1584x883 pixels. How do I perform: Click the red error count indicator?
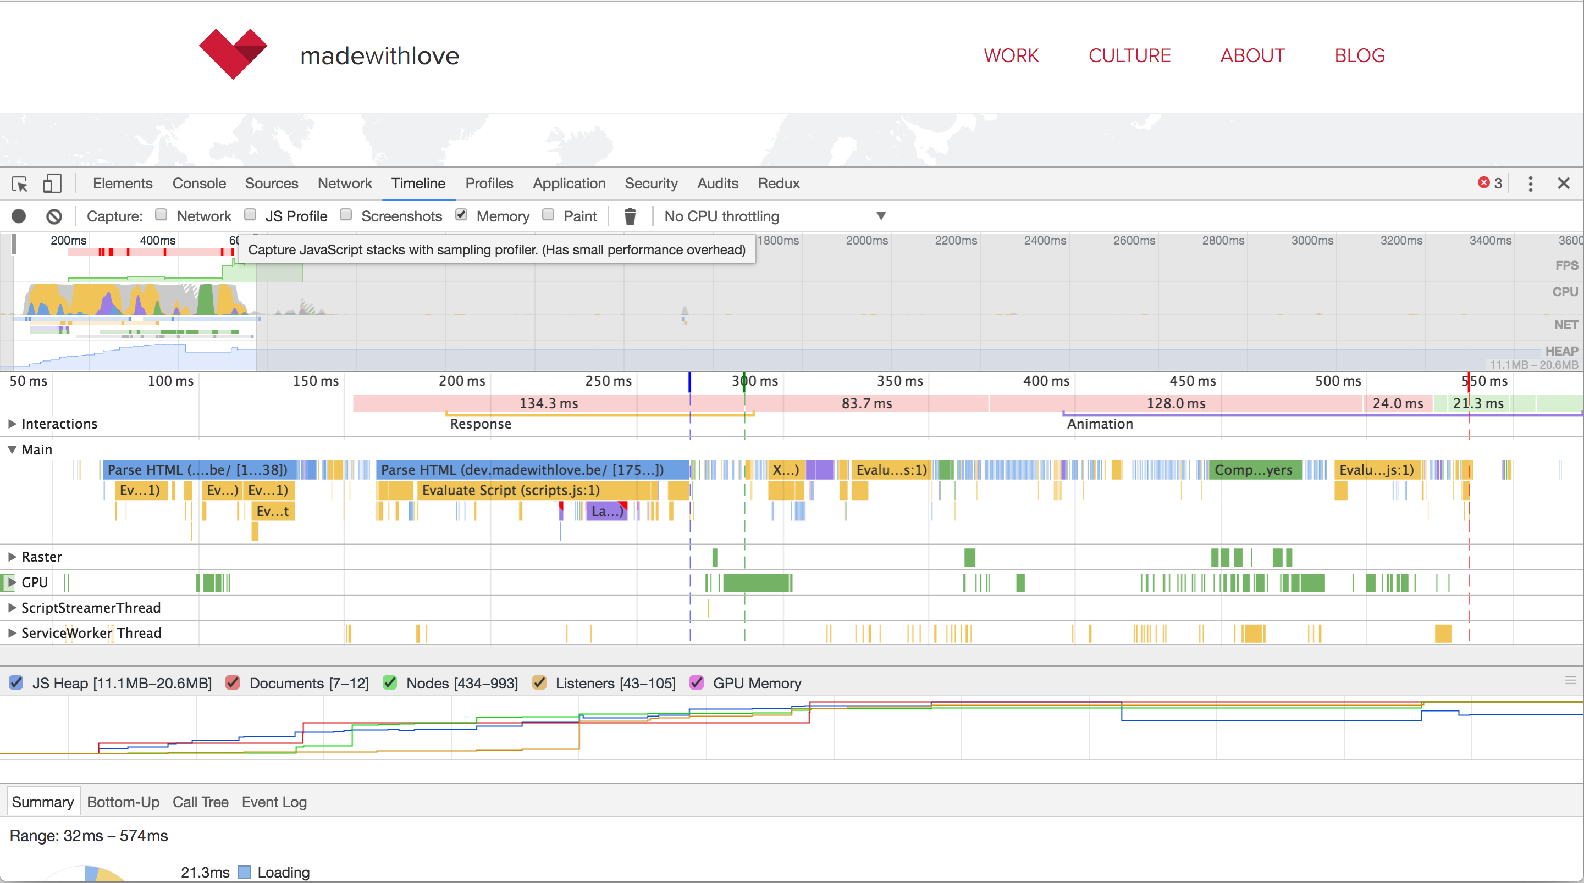[x=1490, y=183]
